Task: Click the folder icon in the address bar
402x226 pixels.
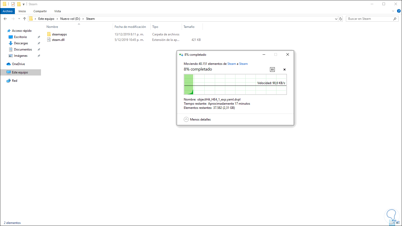Action: click(31, 19)
